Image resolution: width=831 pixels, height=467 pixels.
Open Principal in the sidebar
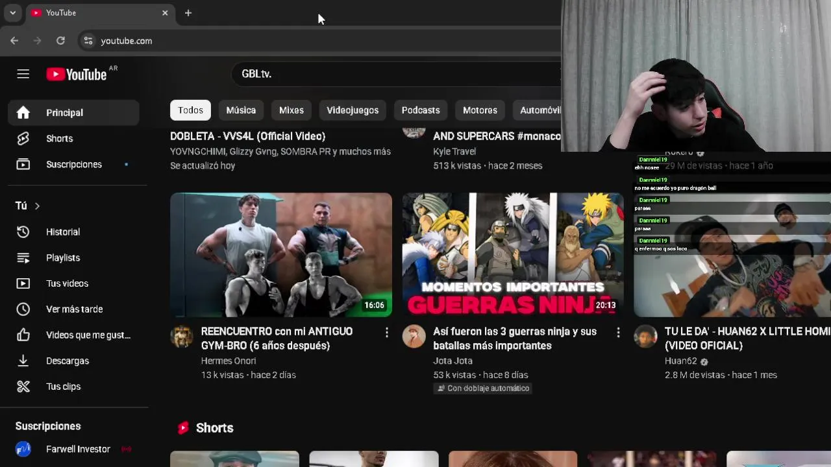[73, 113]
